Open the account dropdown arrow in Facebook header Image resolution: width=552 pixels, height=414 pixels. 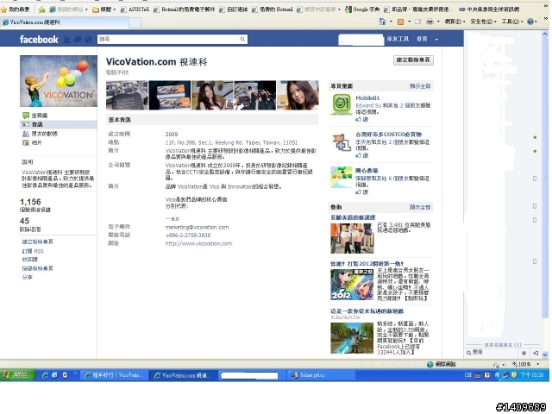point(436,40)
